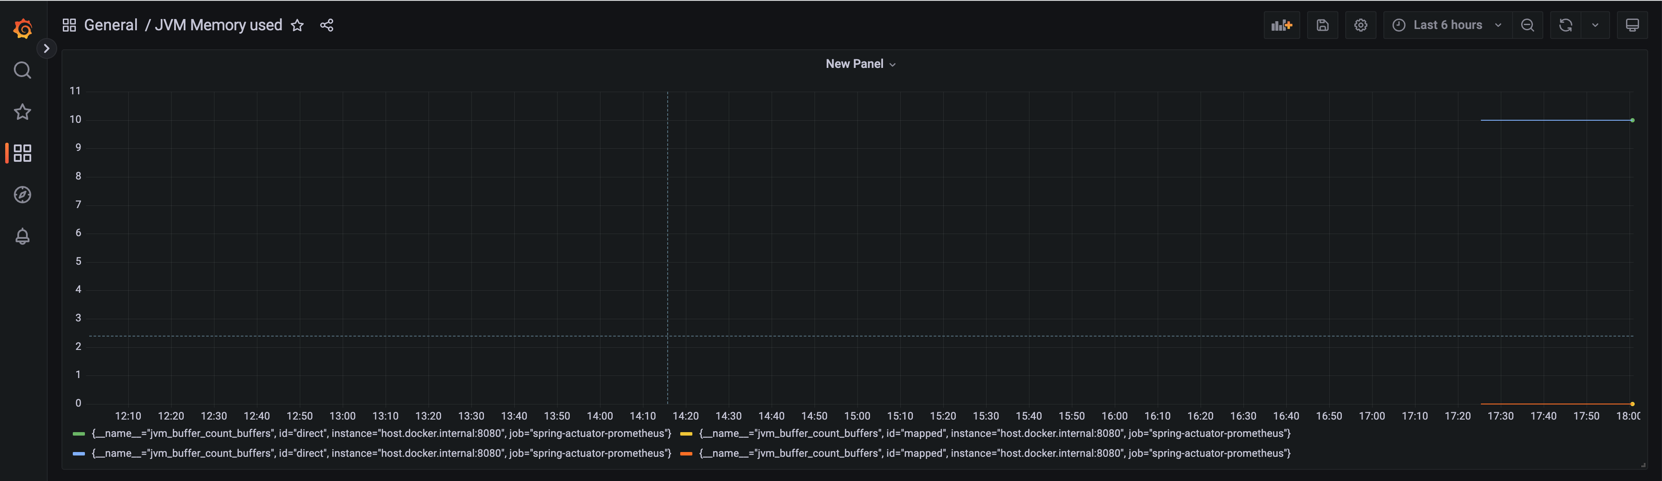The width and height of the screenshot is (1662, 481).
Task: Click the green legend color swatch
Action: pyautogui.click(x=79, y=434)
